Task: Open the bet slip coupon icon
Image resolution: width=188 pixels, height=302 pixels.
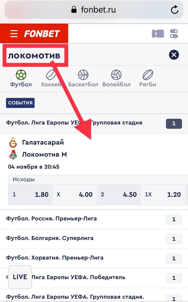Action: 158,34
